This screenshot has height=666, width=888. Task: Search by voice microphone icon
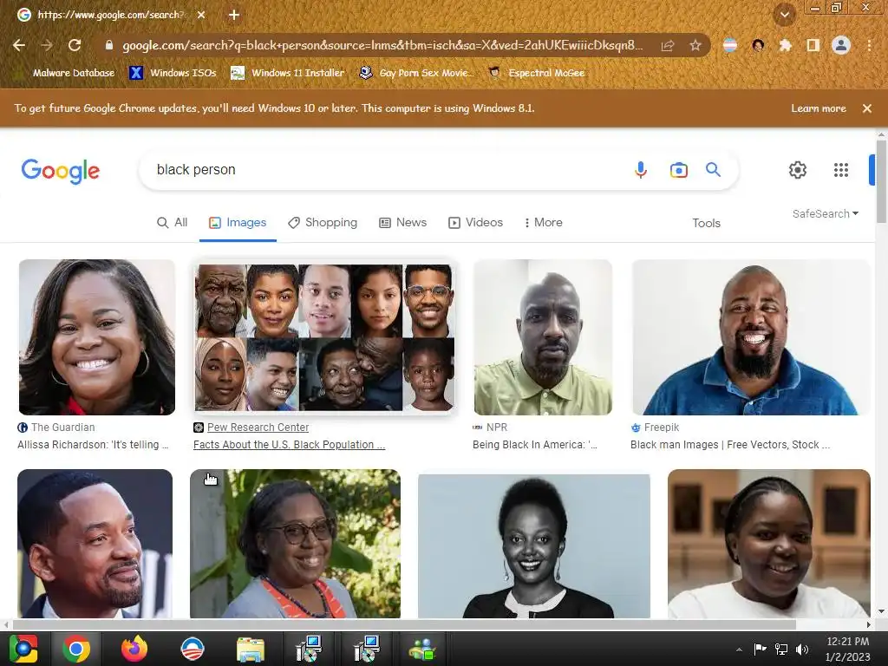coord(641,170)
